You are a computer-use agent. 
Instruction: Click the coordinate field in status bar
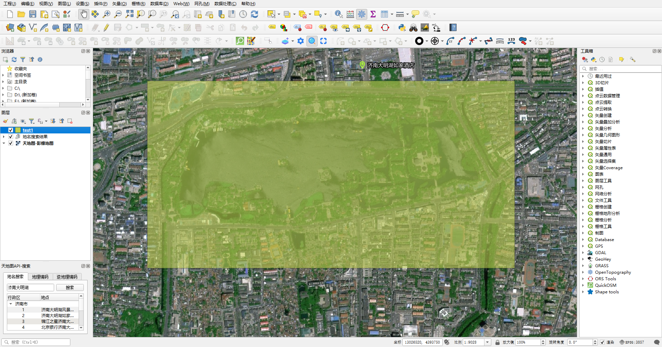(422, 342)
